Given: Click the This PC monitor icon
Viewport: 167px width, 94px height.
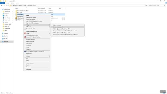Looking at the screenshot, I should (3, 39).
